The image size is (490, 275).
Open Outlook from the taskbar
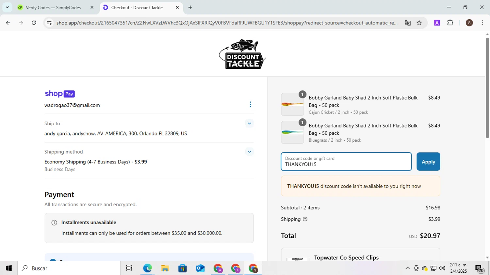(200, 268)
